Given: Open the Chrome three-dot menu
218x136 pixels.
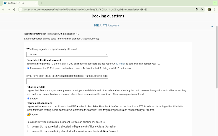Looking at the screenshot, I should pos(214,10).
